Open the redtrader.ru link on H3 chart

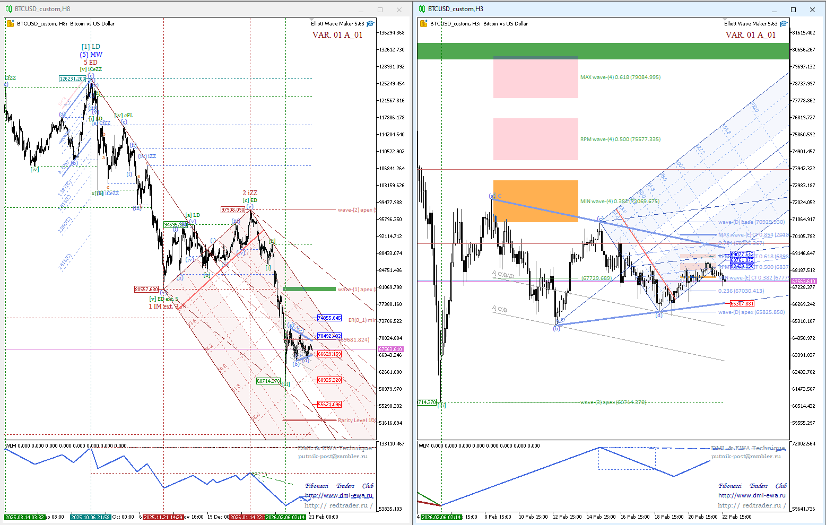[751, 505]
